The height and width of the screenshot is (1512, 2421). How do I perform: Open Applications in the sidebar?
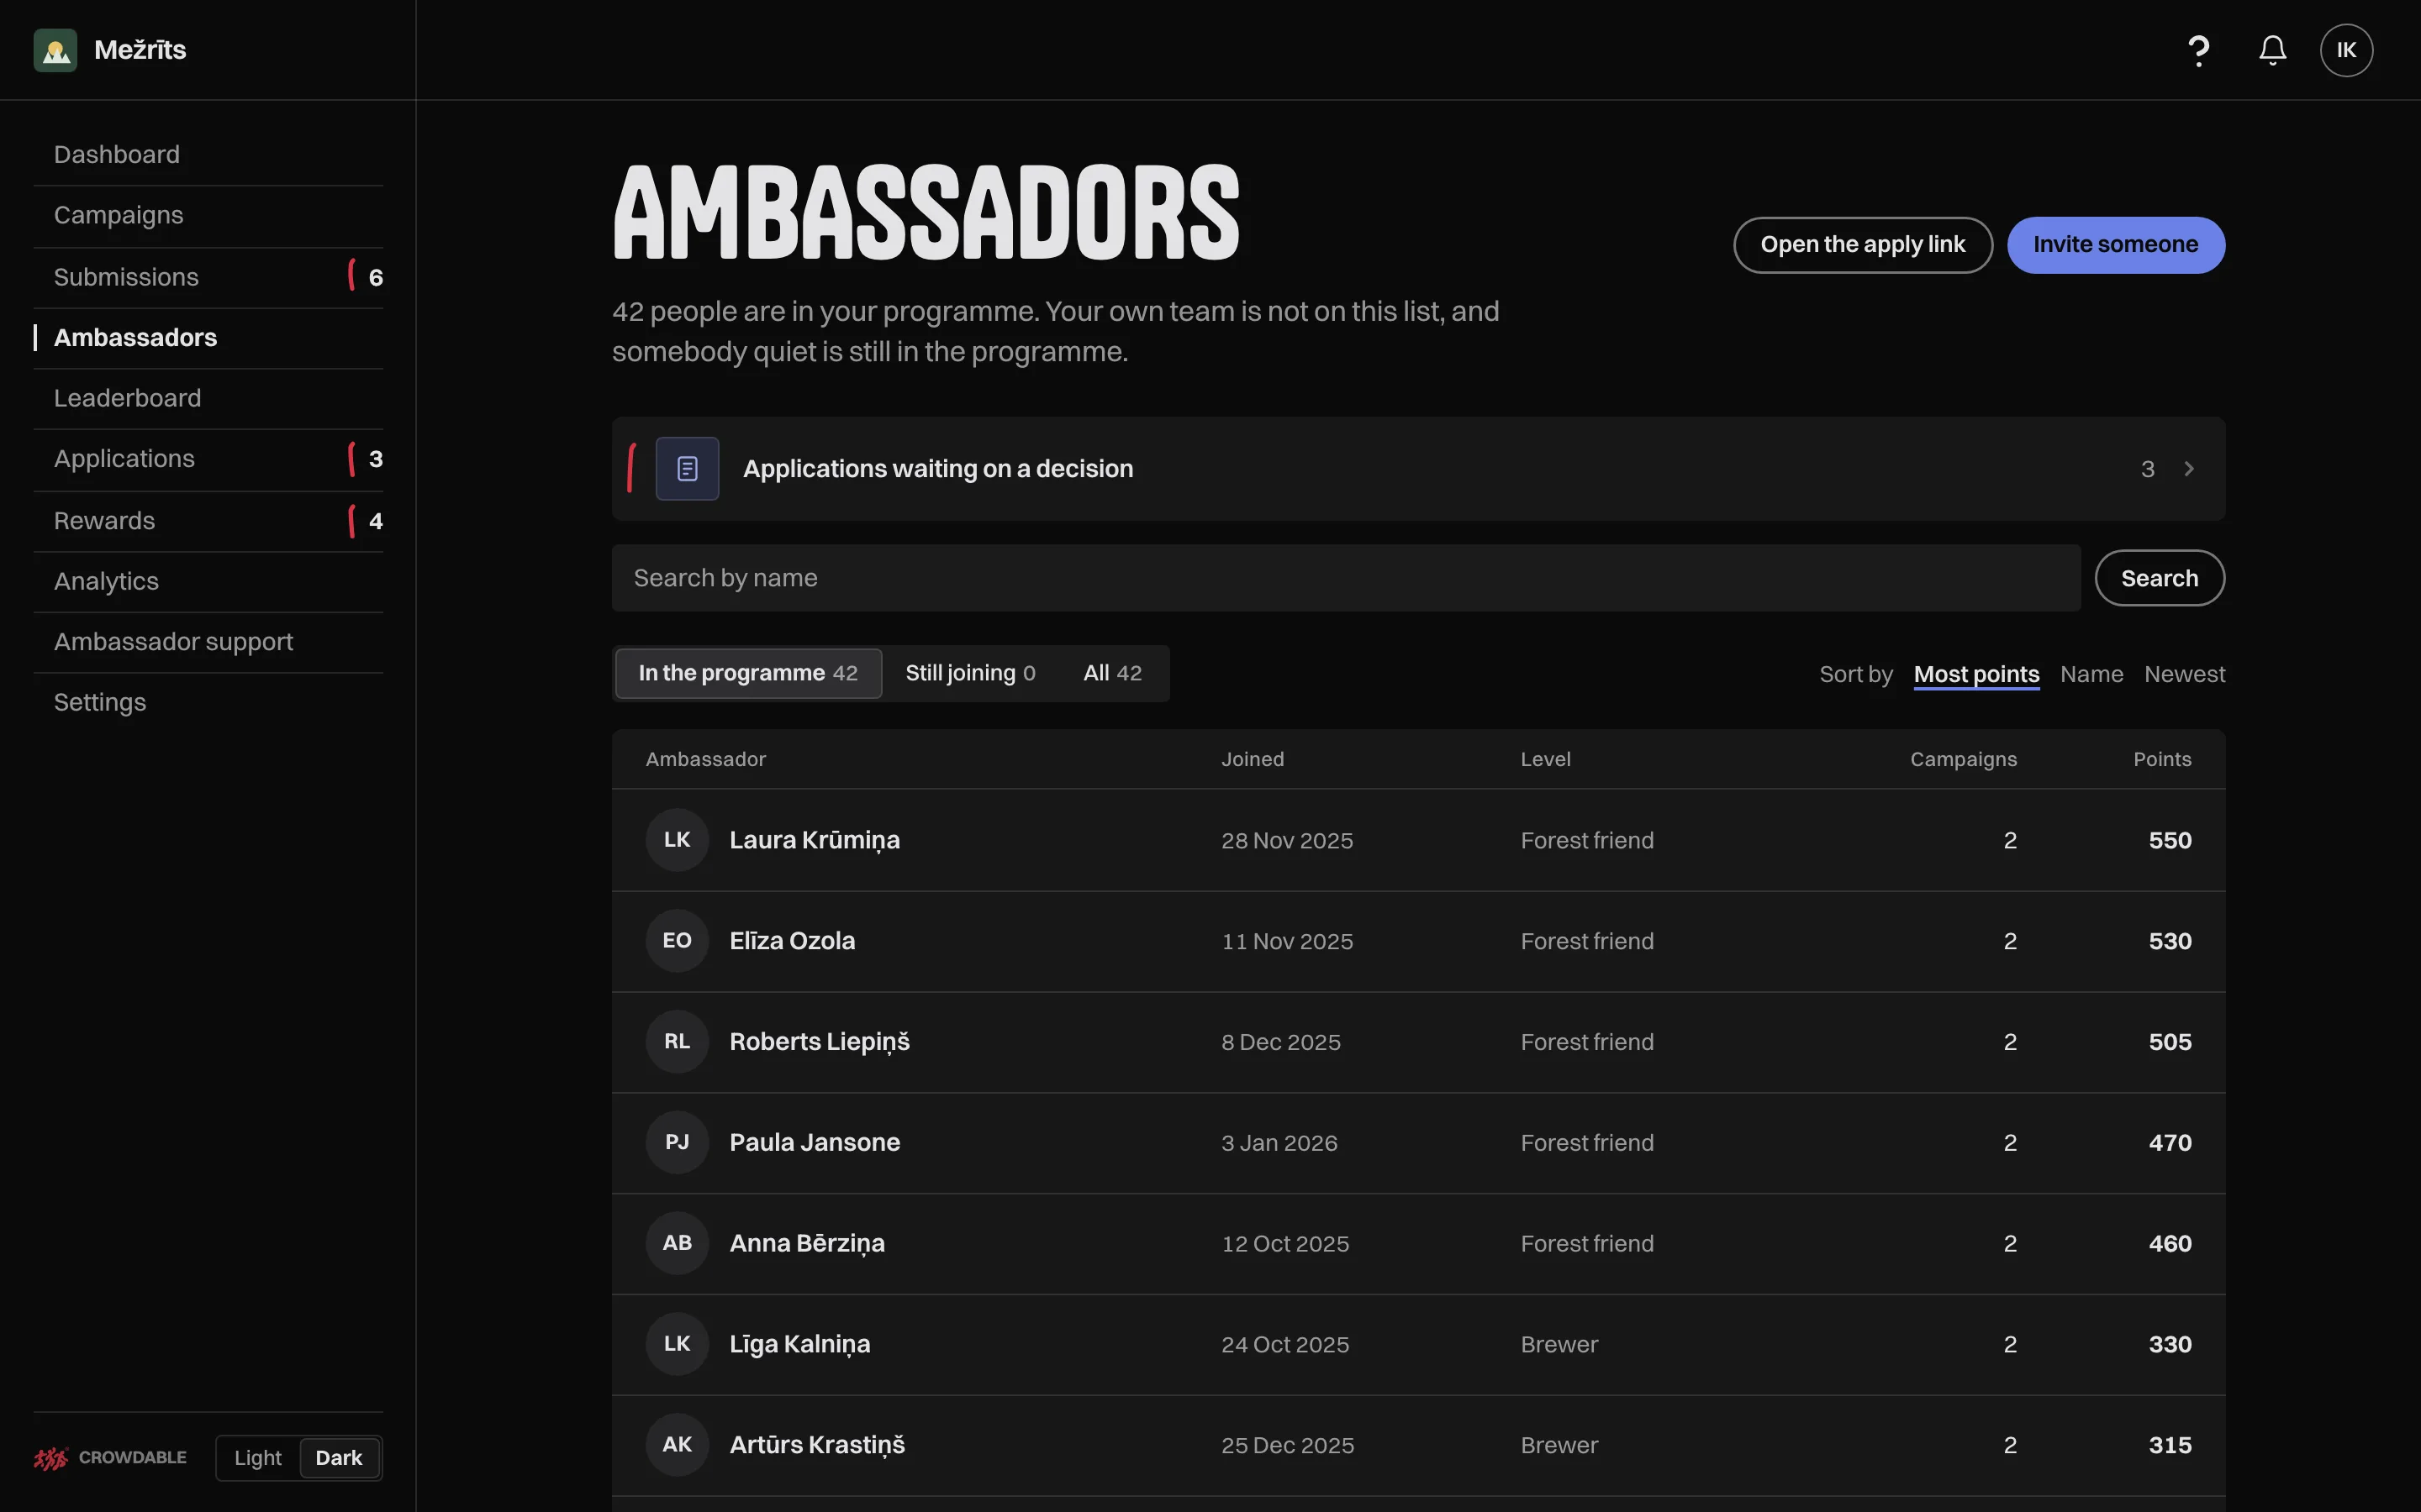tap(208, 459)
